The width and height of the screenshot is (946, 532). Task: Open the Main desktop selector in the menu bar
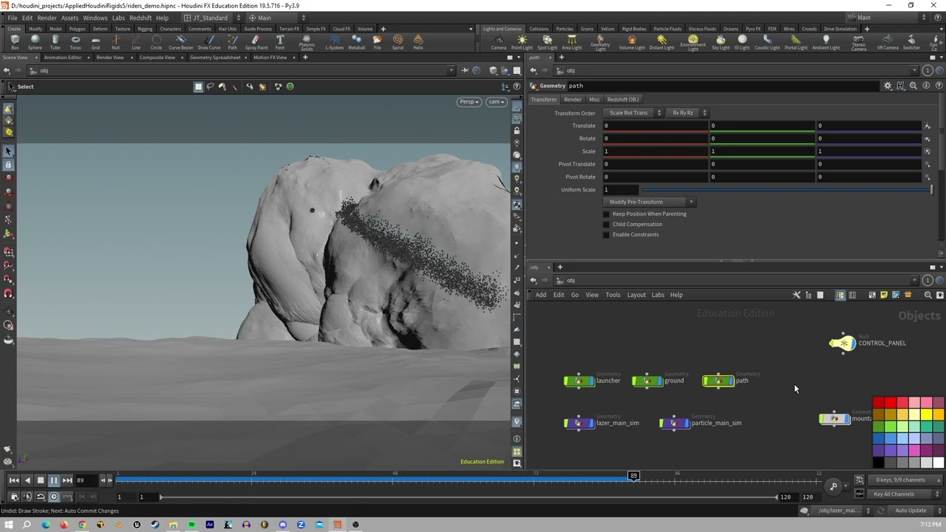276,18
